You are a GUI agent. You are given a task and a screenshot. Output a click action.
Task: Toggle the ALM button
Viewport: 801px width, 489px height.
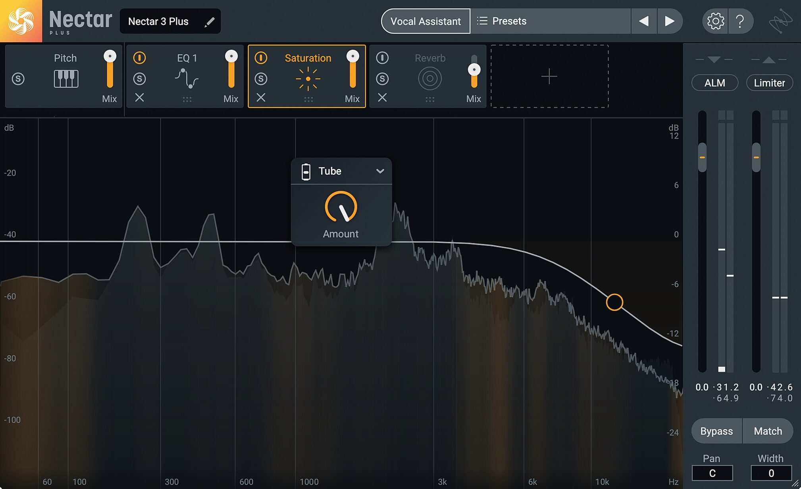point(714,83)
